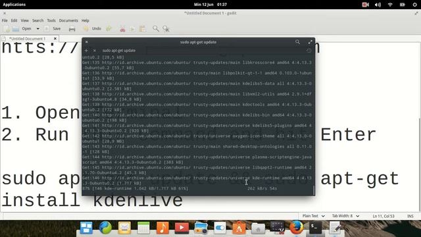The image size is (421, 237).
Task: Open the Wi-Fi network indicator
Action: (x=390, y=5)
